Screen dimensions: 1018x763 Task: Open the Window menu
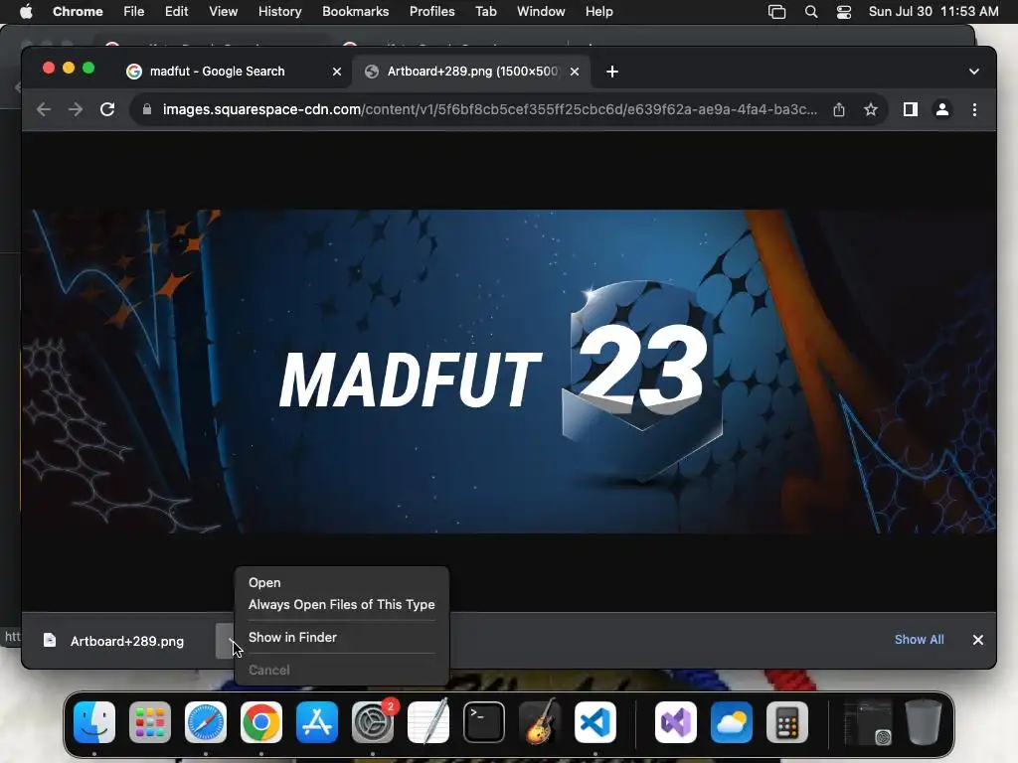[x=541, y=12]
